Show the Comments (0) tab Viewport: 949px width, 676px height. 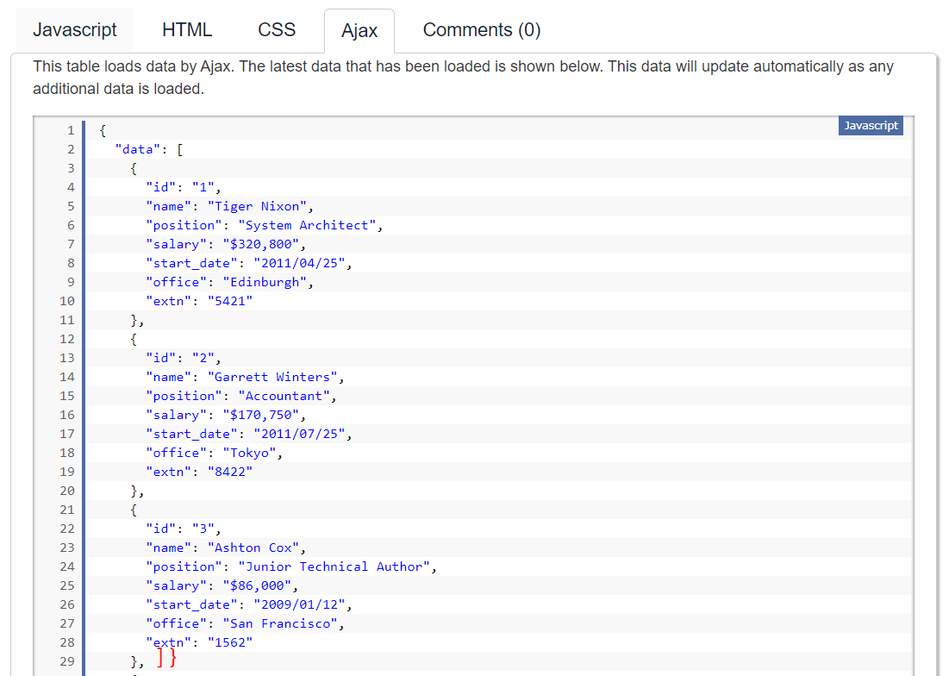coord(482,30)
